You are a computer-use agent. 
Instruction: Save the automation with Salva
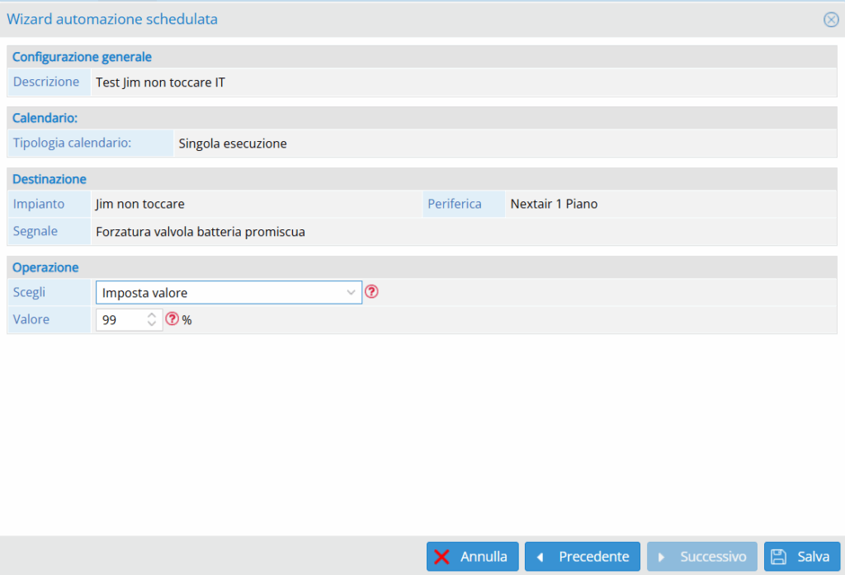pos(802,556)
